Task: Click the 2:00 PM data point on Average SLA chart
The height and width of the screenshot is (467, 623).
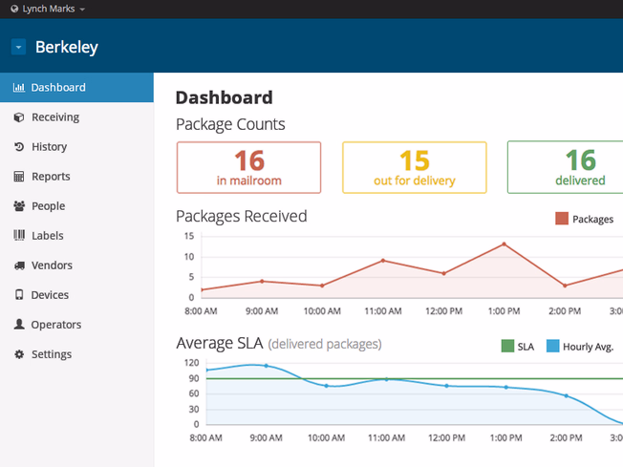Action: click(567, 396)
